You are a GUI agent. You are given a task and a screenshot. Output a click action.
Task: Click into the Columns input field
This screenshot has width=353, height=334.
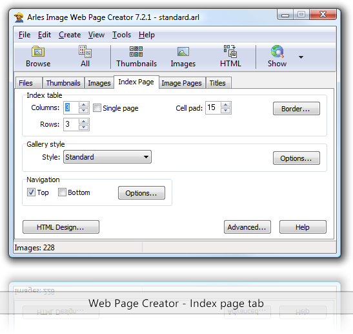click(x=71, y=107)
